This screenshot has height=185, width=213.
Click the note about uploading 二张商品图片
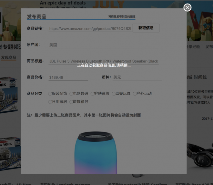84,115
